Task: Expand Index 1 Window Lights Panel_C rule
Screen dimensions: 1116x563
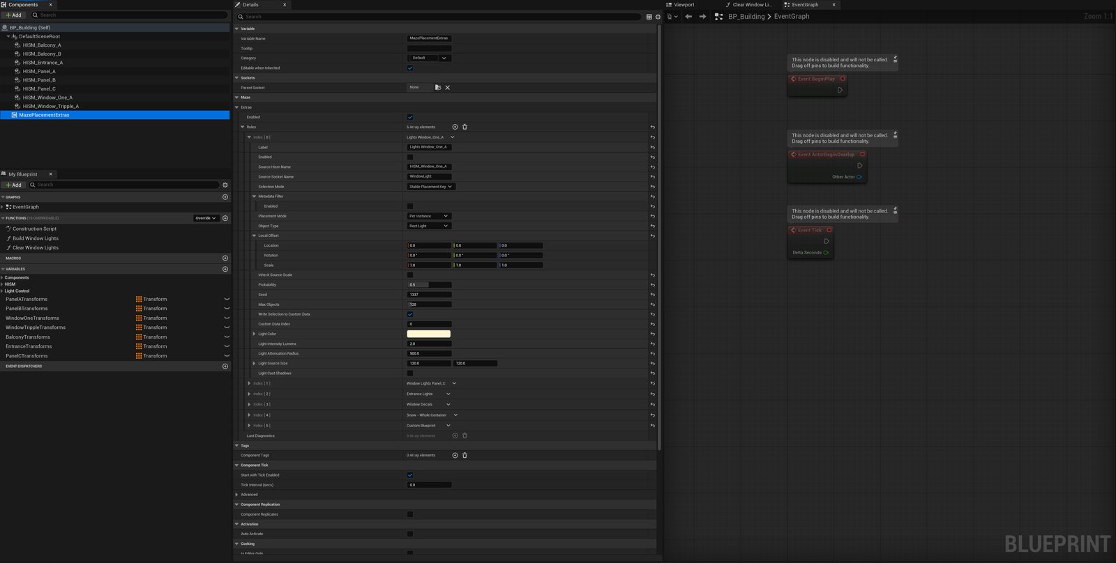Action: coord(249,383)
